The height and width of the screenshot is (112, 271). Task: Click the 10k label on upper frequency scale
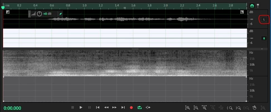coord(252,65)
